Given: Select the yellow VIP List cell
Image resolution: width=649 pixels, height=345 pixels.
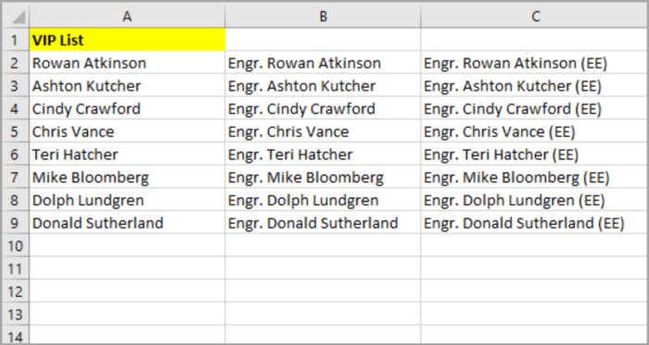Looking at the screenshot, I should pos(127,40).
